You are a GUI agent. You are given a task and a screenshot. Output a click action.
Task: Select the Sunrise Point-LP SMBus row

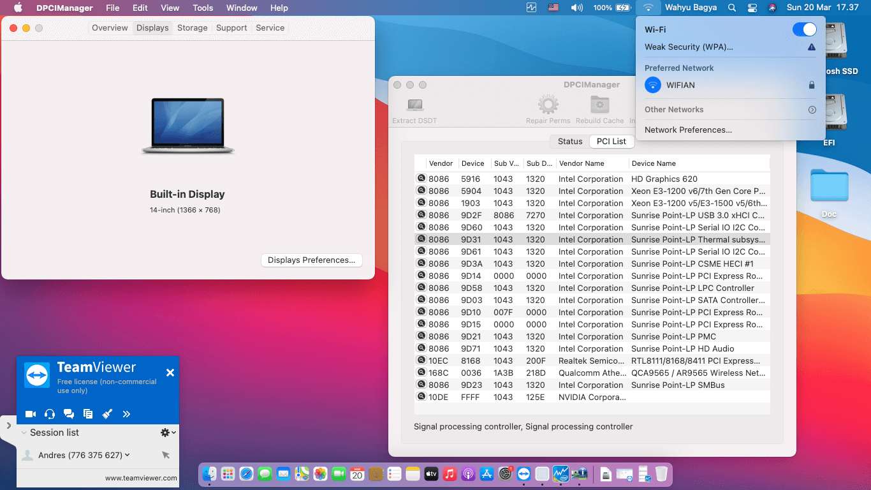[592, 385]
